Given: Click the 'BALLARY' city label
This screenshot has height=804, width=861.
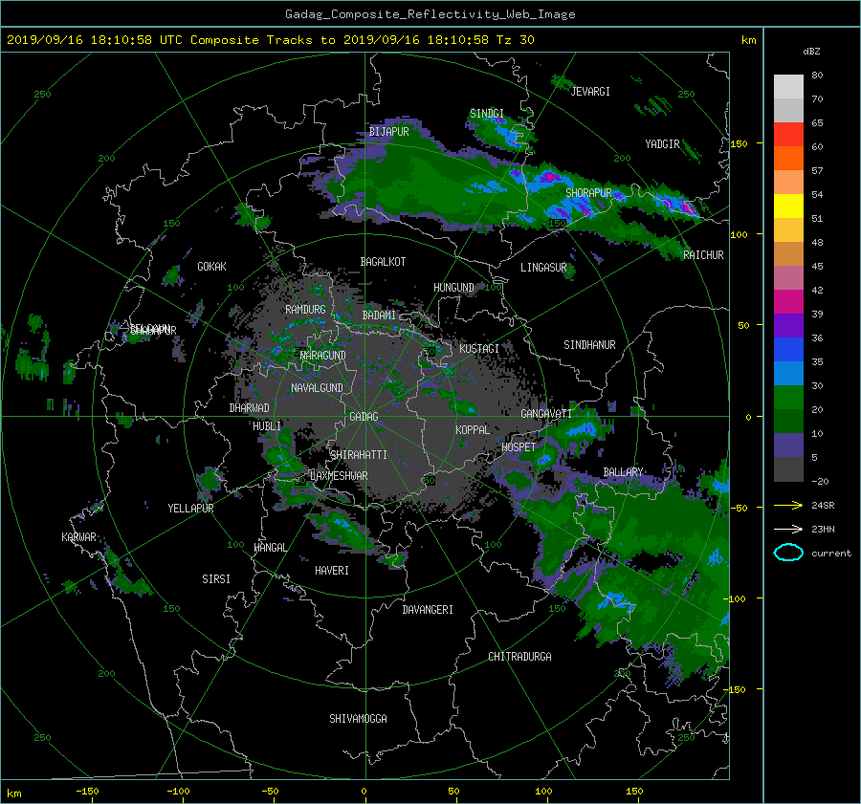Looking at the screenshot, I should [x=623, y=472].
